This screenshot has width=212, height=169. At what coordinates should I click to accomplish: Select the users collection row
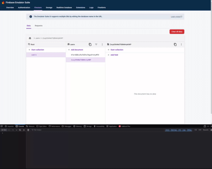[x=46, y=55]
